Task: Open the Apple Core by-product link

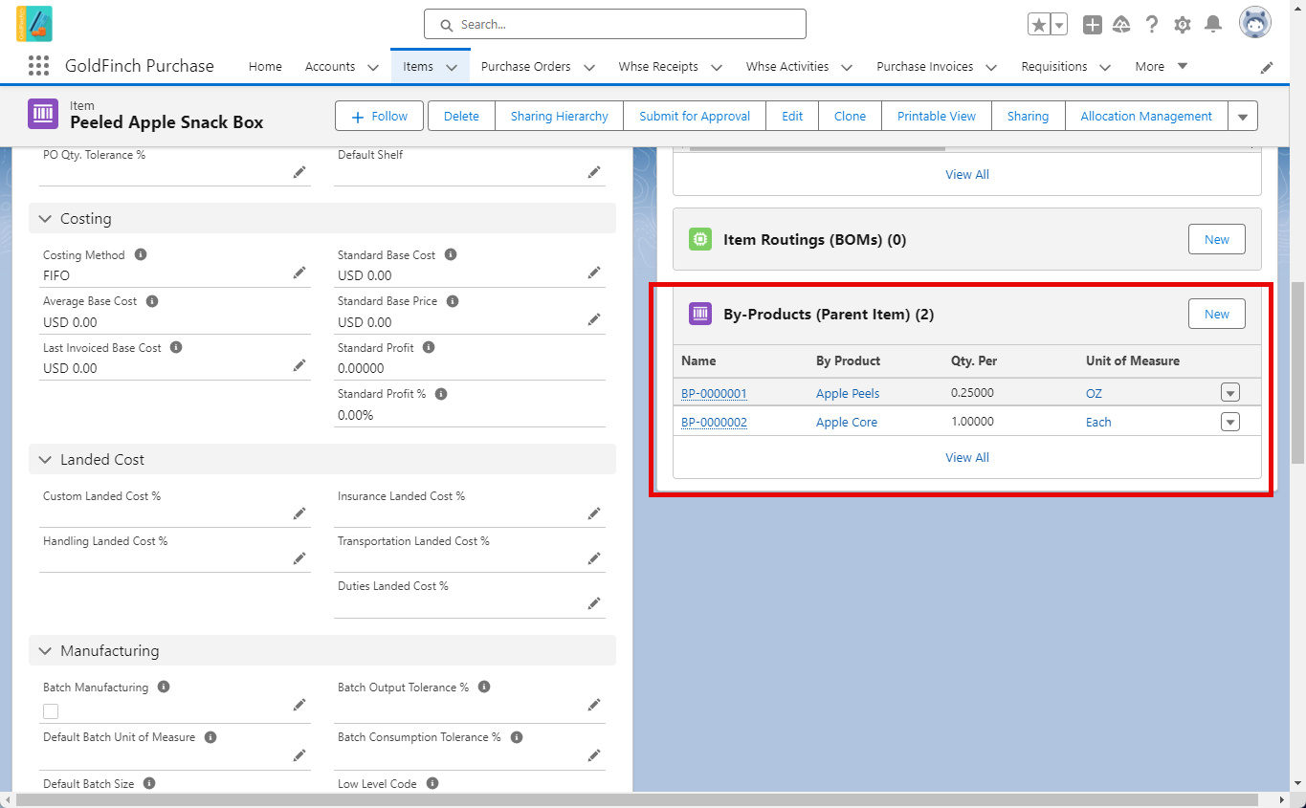Action: coord(847,423)
